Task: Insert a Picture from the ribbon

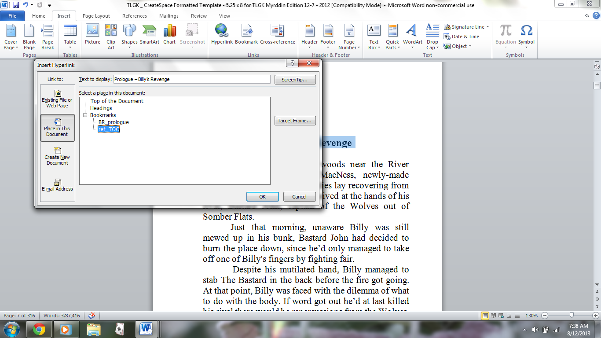Action: tap(92, 34)
